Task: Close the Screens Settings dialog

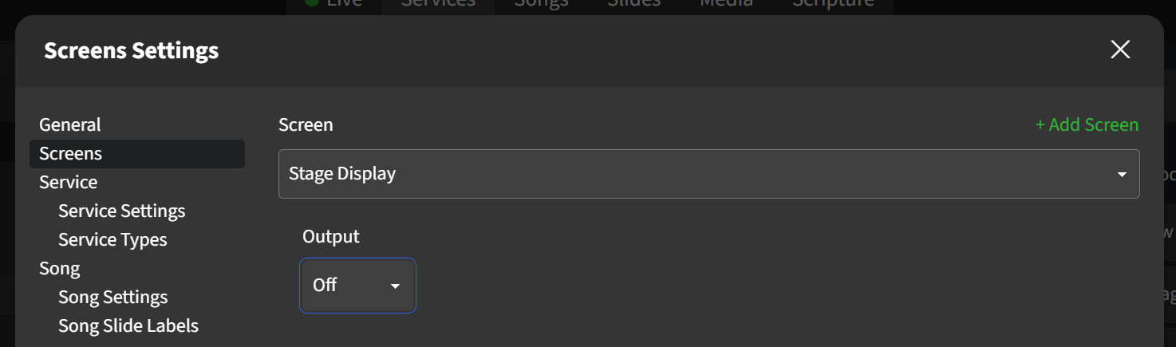Action: coord(1120,49)
